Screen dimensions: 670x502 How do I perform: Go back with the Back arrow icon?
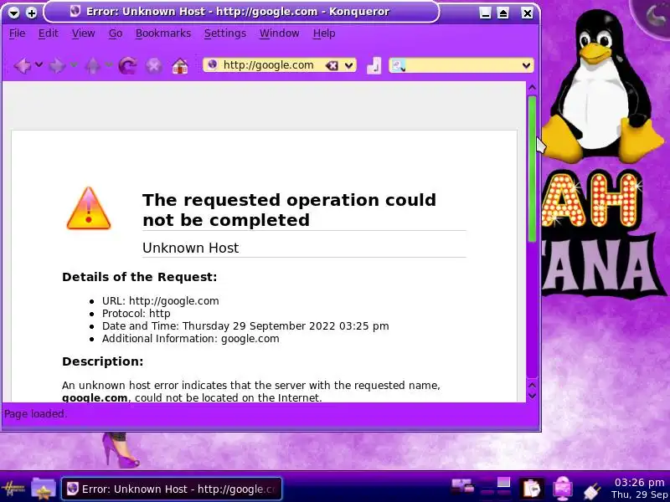[x=23, y=66]
